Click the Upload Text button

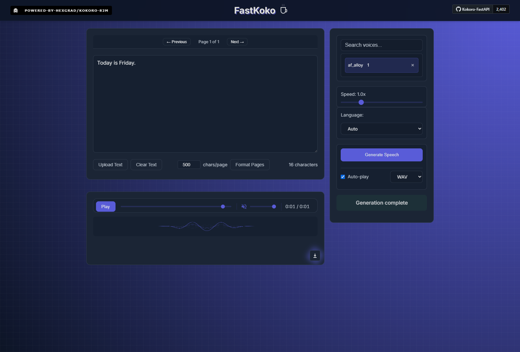[110, 165]
